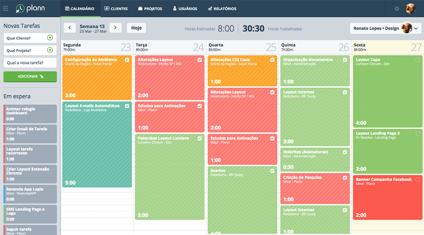
Task: Uncheck Alterações CSS Capa checkbox
Action: 272,60
